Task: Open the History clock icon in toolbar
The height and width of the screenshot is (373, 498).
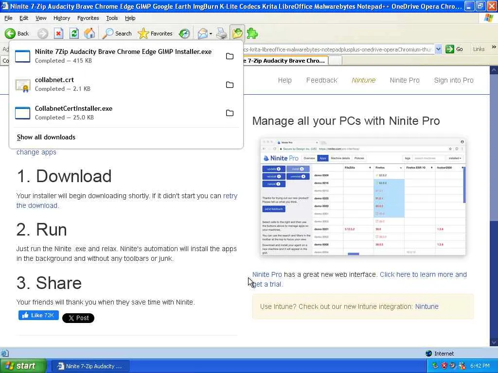Action: pos(184,34)
